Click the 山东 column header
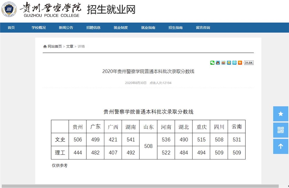The height and width of the screenshot is (188, 289). 148,127
